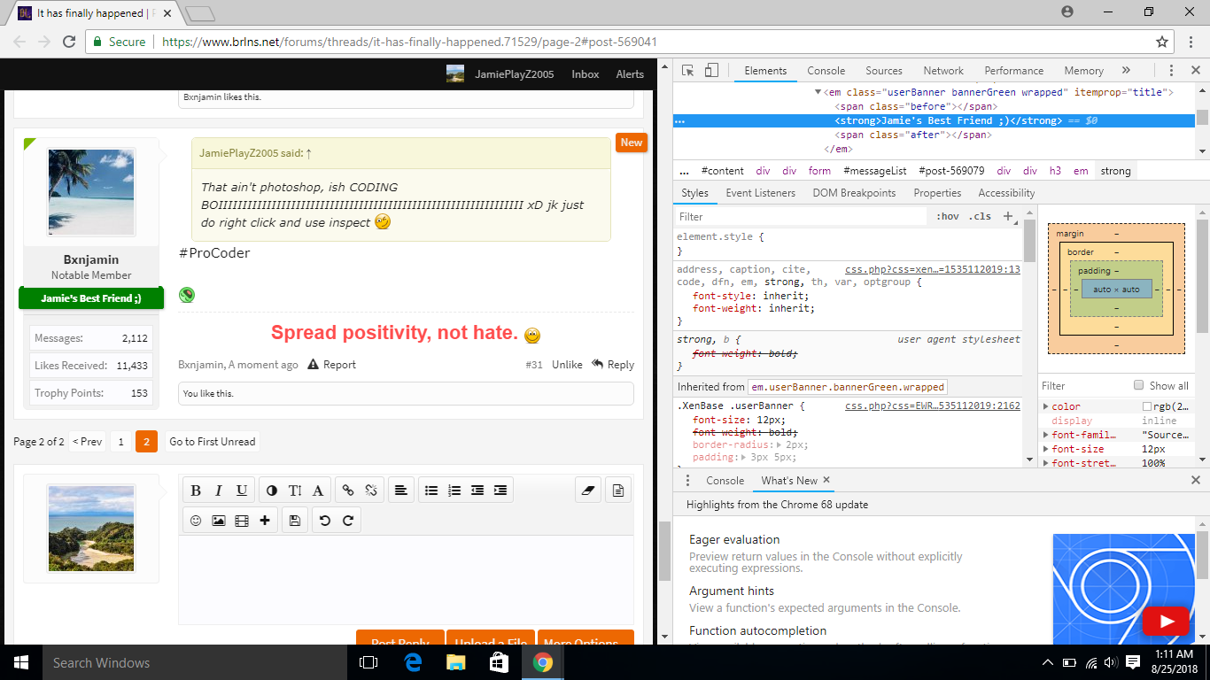Screen dimensions: 1210x680
Task: Toggle the :hov element state button
Action: pos(948,216)
